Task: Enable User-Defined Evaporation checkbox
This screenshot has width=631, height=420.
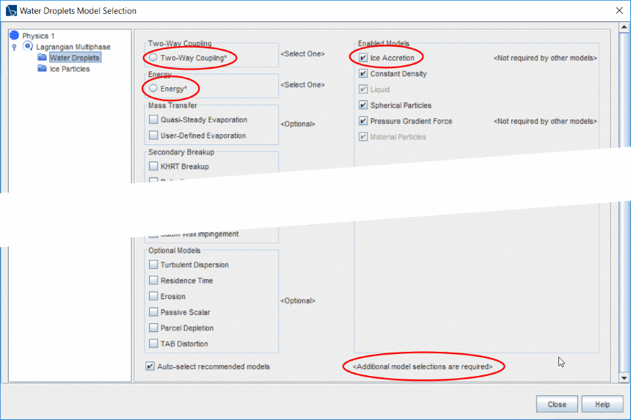Action: pyautogui.click(x=153, y=136)
